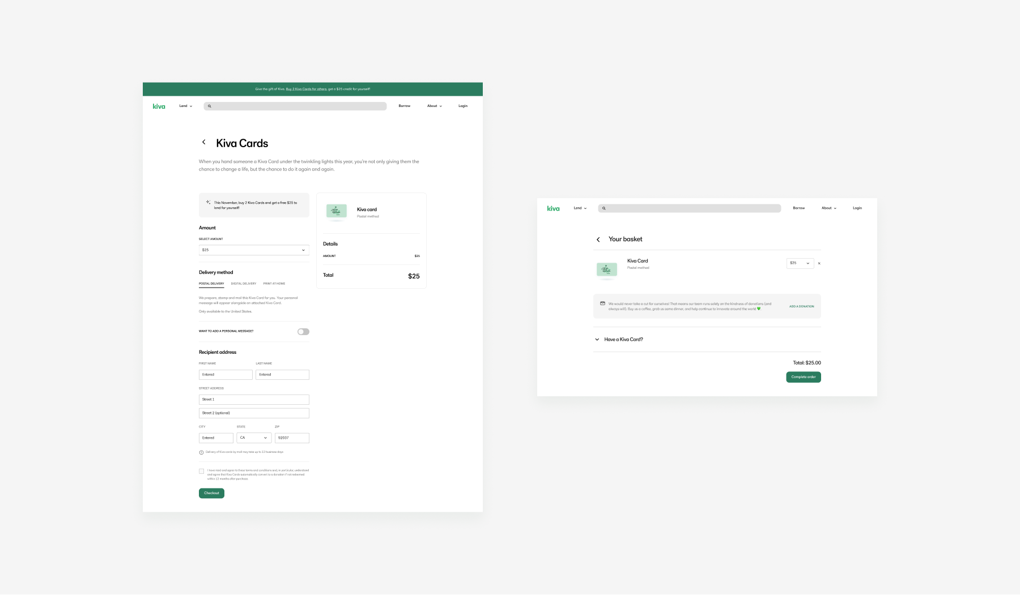Click the search magnifier icon in the basket window

tap(603, 208)
